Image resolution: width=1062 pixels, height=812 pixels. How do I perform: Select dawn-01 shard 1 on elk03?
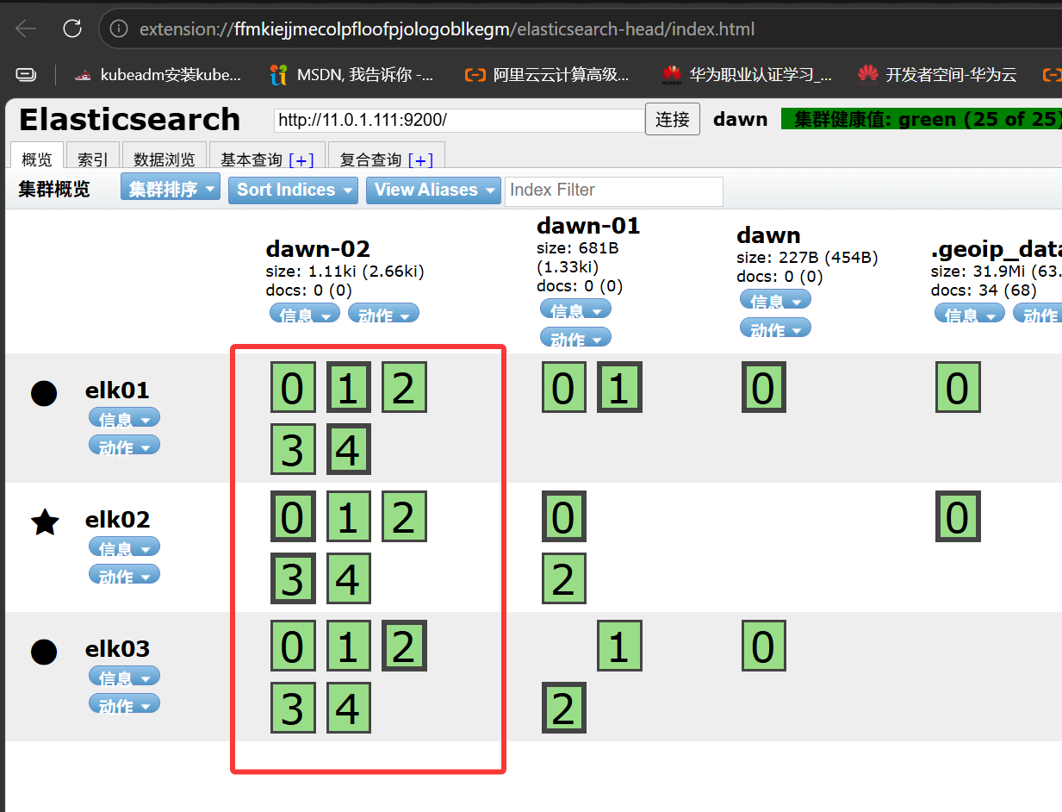tap(619, 646)
